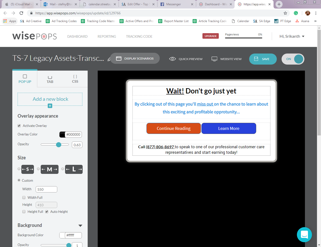
Task: Reload the page in the browser
Action: (x=21, y=13)
